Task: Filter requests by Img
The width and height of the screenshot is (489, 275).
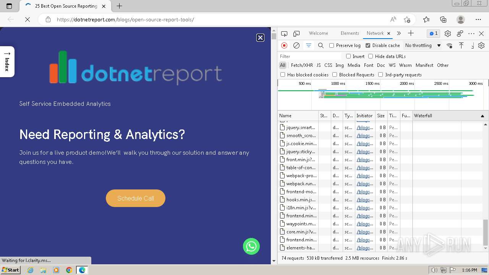Action: [x=340, y=65]
